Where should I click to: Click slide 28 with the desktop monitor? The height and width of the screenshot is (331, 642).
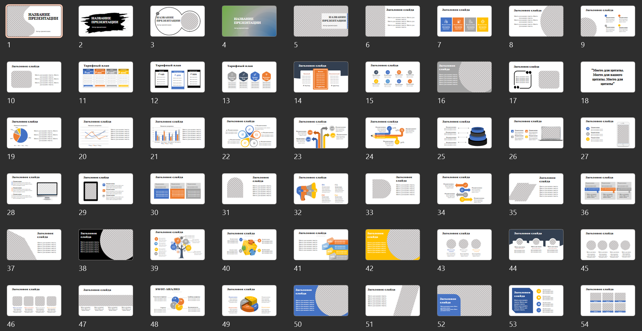(34, 189)
